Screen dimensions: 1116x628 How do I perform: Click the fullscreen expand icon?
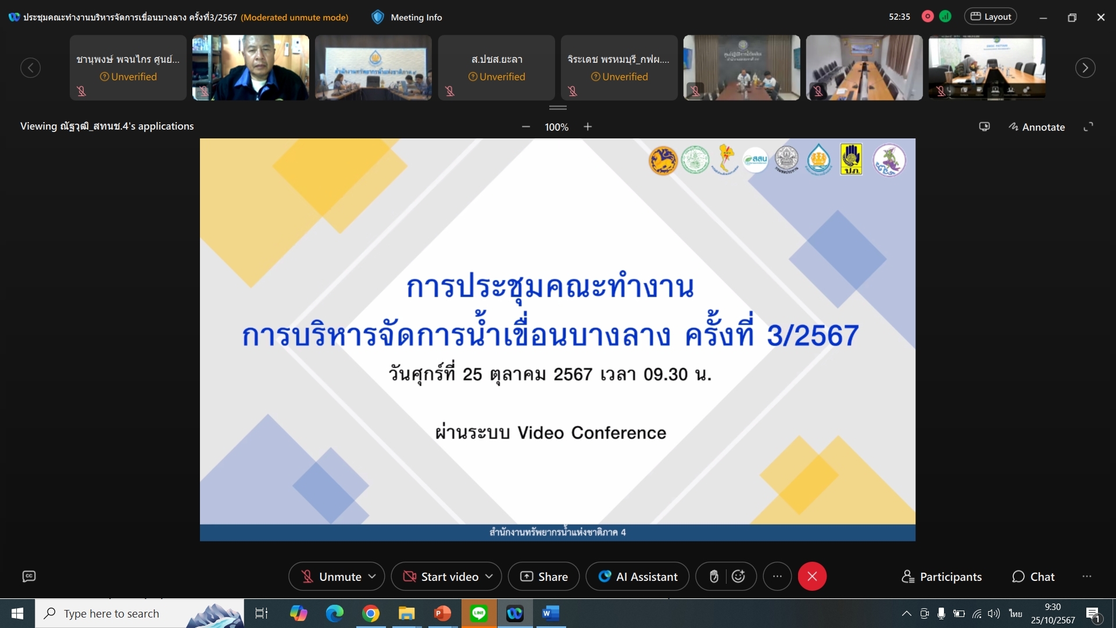[1088, 127]
